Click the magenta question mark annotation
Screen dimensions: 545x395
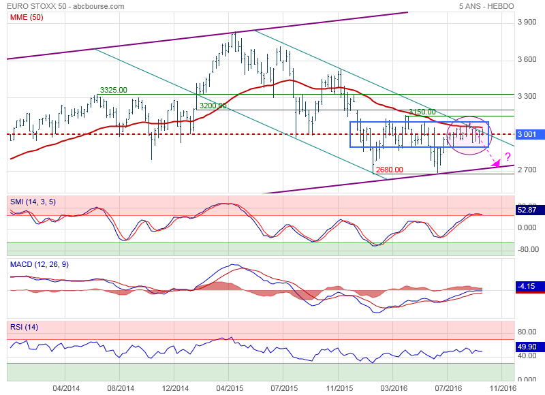click(508, 157)
